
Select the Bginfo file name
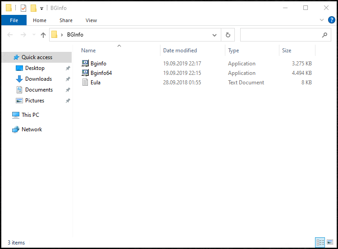pyautogui.click(x=98, y=64)
